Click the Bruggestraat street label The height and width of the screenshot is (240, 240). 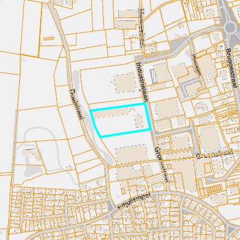232,68
